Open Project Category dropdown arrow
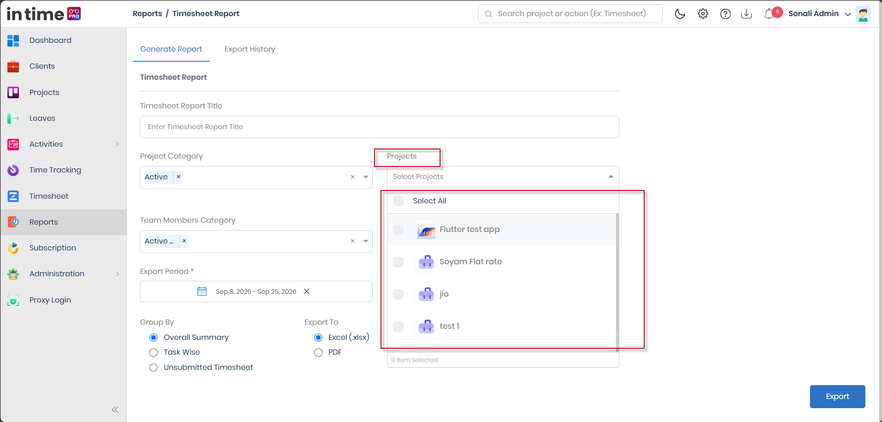 point(366,177)
